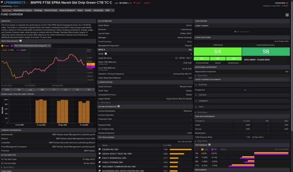Open the Holdings tab
Image resolution: width=293 pixels, height=172 pixels.
(x=38, y=10)
